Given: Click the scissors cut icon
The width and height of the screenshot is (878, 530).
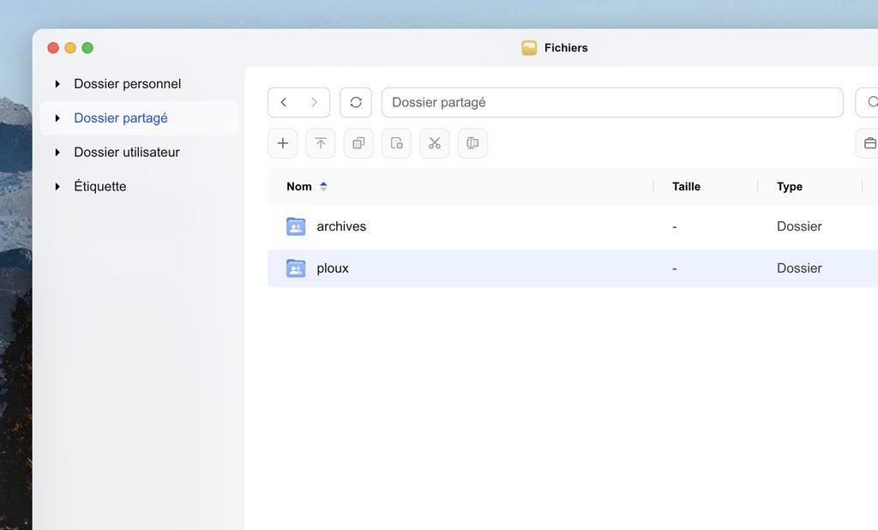Looking at the screenshot, I should click(435, 143).
